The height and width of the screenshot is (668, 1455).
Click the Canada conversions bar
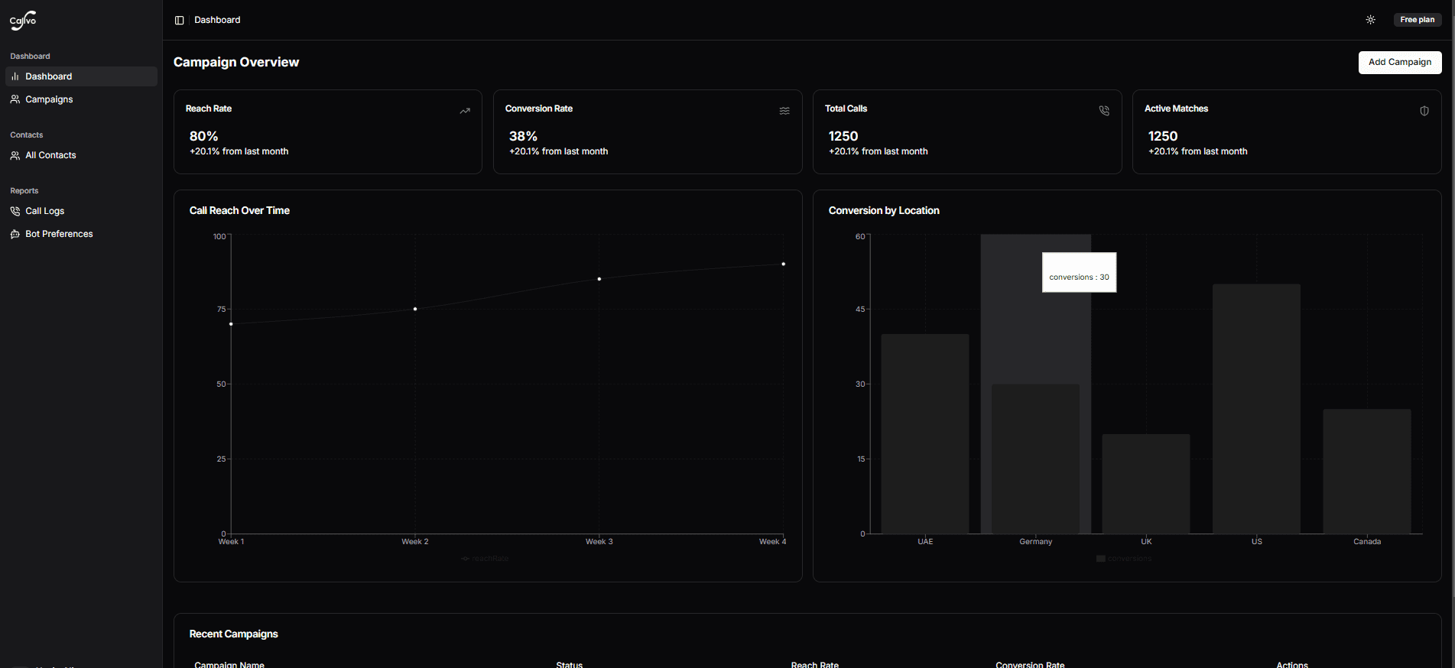1367,471
